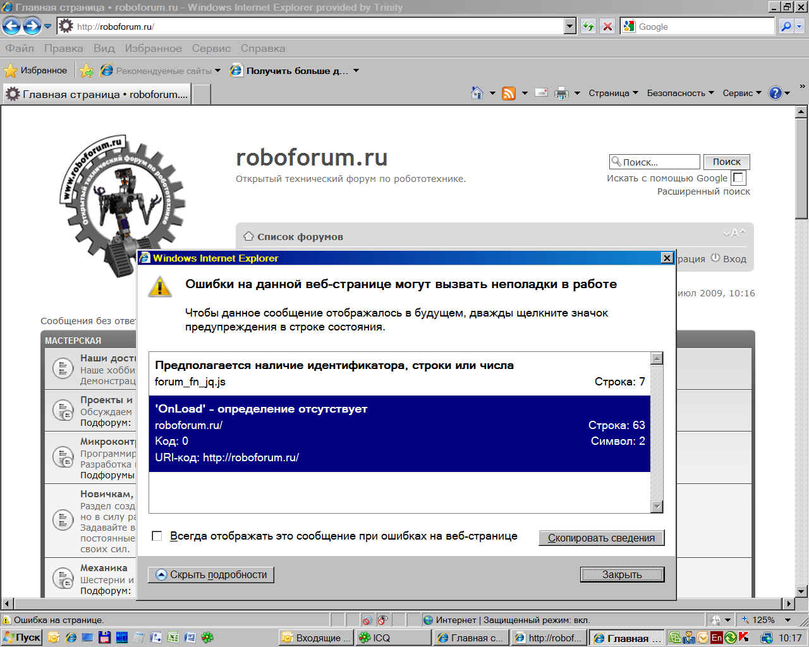809x647 pixels.
Task: Open the Правка menu
Action: tap(63, 48)
